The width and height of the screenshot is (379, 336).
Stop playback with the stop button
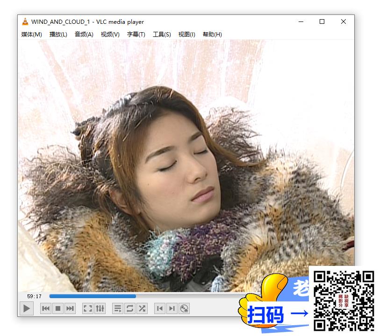[58, 308]
